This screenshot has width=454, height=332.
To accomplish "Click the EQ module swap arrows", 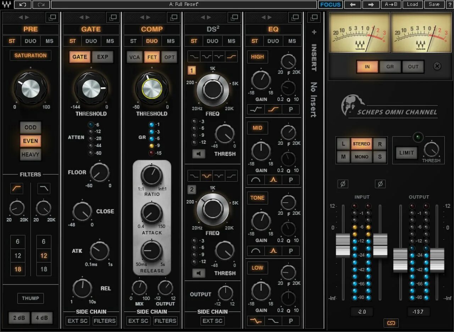I will click(266, 17).
